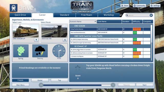The height and width of the screenshot is (92, 164).
Task: Select the Spring season icon
Action: 21,51
